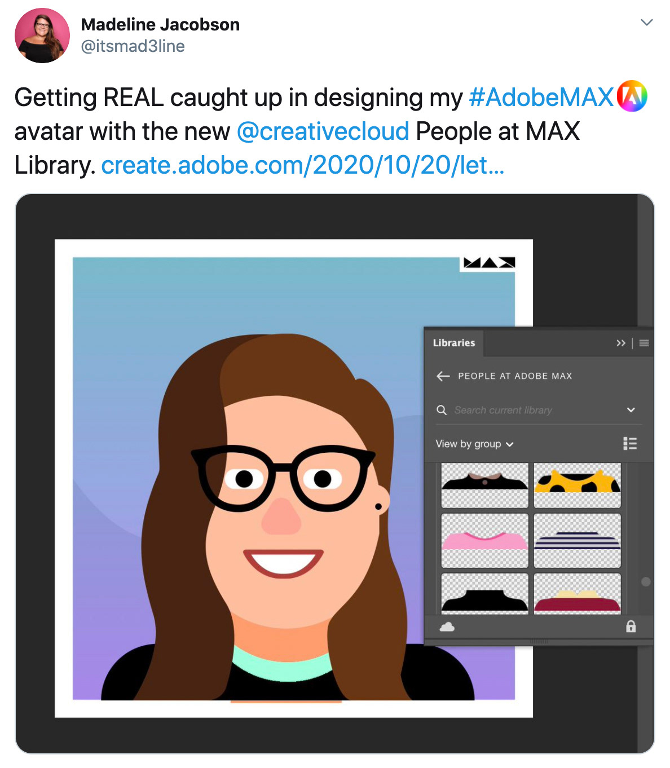Select the yellow leopard print top thumbnail
The image size is (670, 768).
coord(577,485)
